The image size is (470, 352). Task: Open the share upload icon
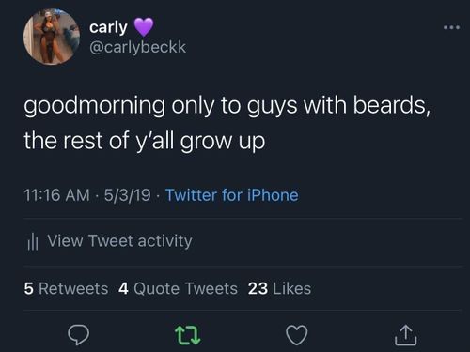click(x=406, y=335)
